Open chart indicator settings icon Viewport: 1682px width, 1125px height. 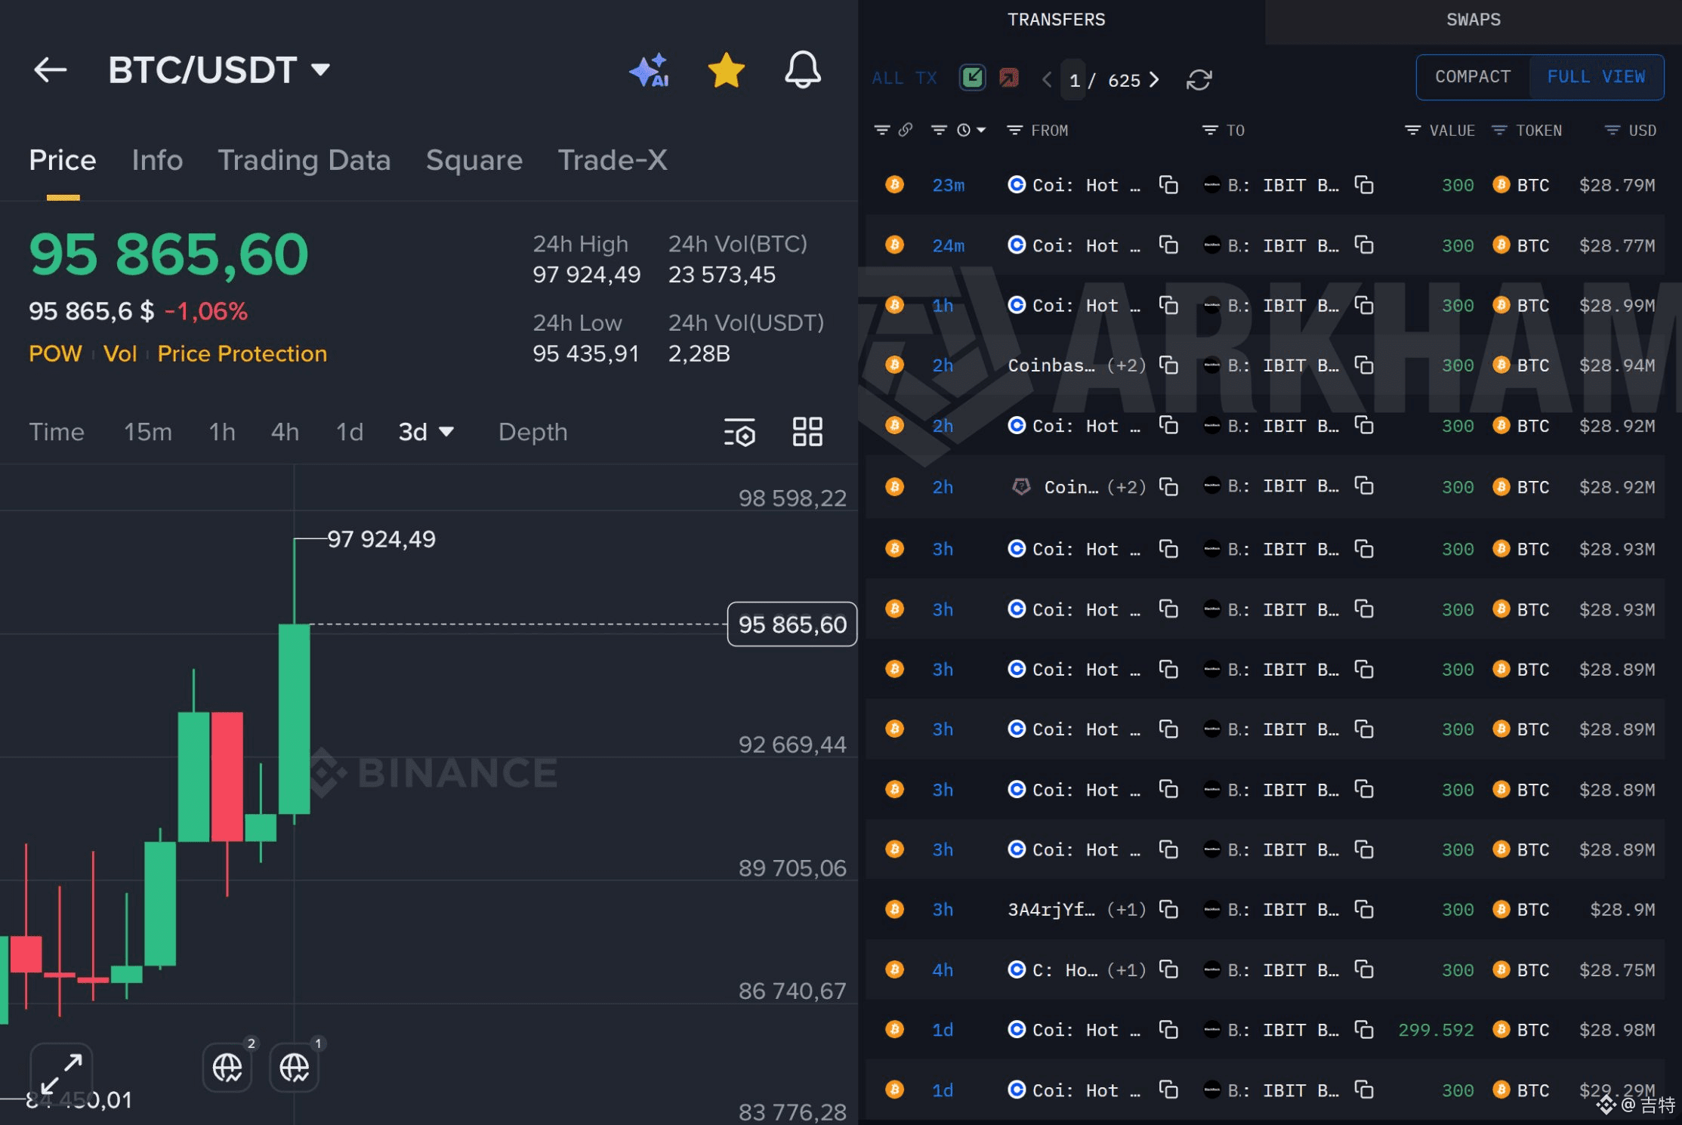click(x=739, y=433)
